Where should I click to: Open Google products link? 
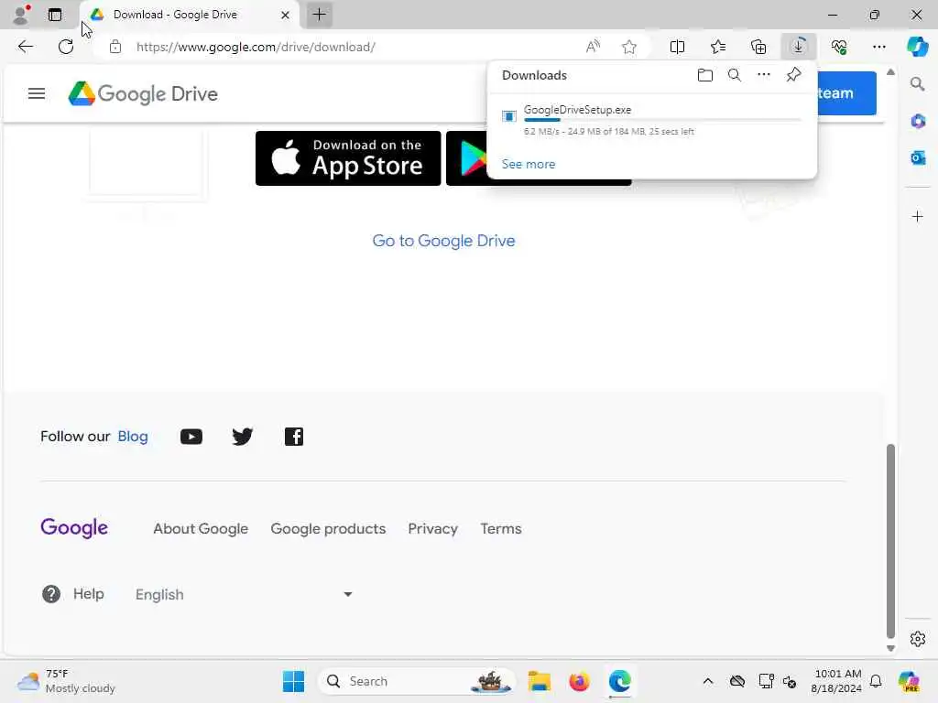pyautogui.click(x=328, y=528)
